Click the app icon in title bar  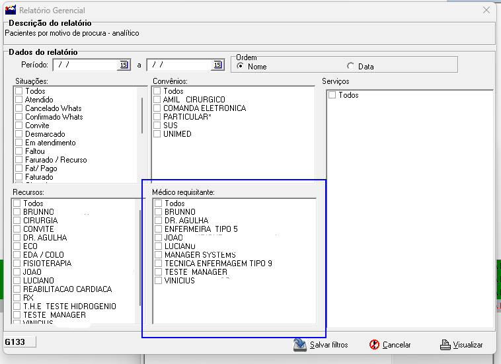10,11
